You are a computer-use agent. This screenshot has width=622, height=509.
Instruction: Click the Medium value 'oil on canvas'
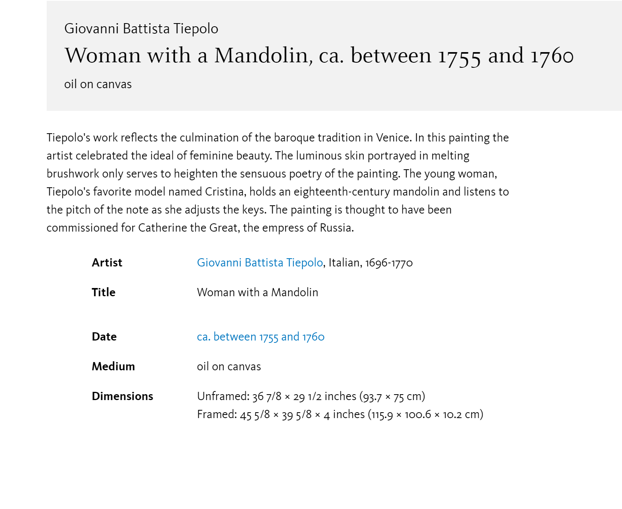(229, 366)
